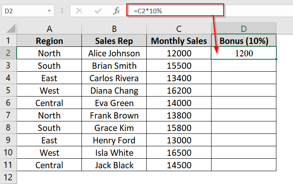
Task: Select the Alice Johnson cell
Action: pos(114,53)
